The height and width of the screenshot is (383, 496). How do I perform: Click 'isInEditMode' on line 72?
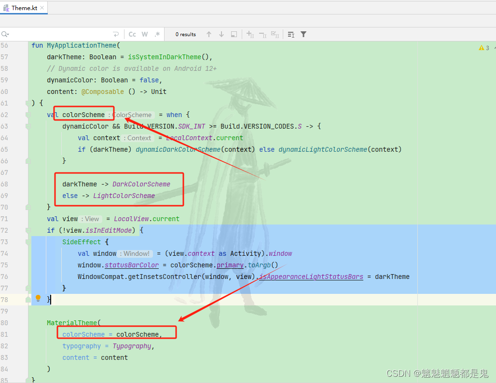coord(109,230)
